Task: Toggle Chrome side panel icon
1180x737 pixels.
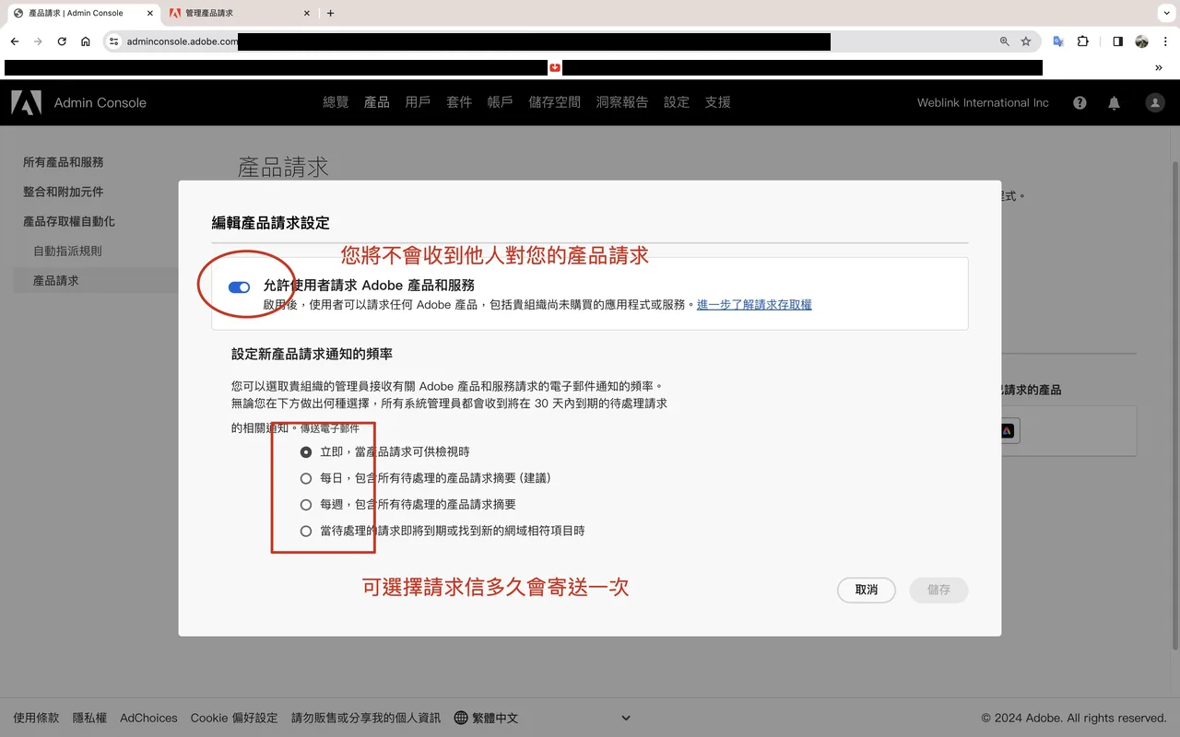Action: tap(1117, 41)
